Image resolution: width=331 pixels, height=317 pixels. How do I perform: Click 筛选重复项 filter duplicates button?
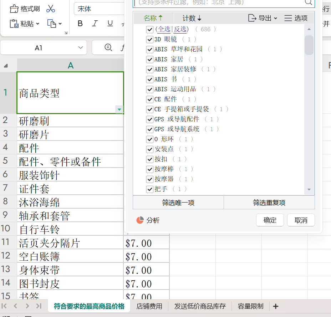click(x=269, y=203)
